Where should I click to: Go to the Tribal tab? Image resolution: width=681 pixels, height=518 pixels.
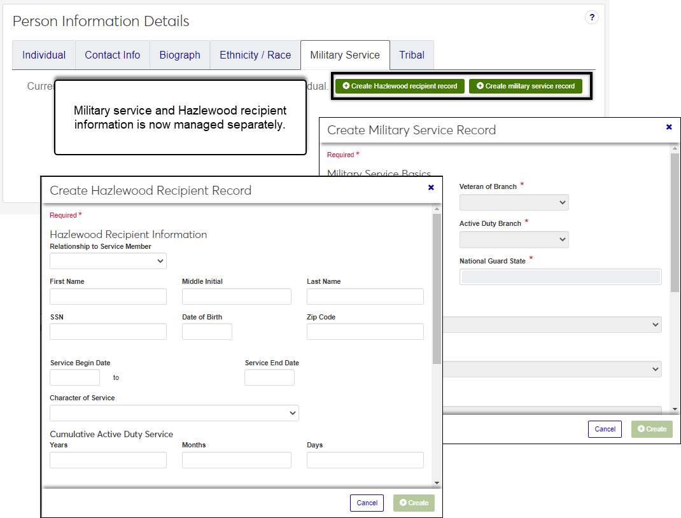pyautogui.click(x=412, y=55)
